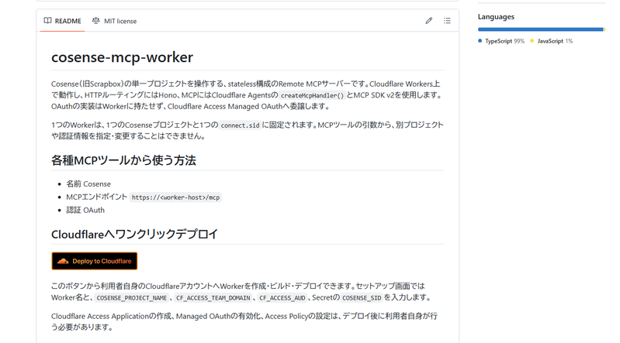
Task: Click the MIT license scale icon
Action: [x=95, y=21]
